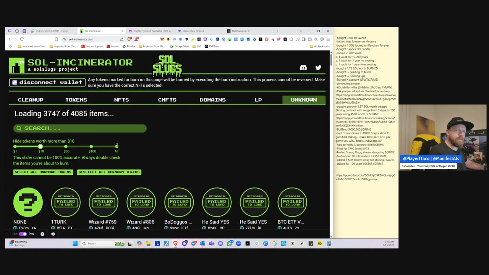The image size is (489, 275).
Task: Open the browser hamburger menu
Action: pyautogui.click(x=328, y=39)
